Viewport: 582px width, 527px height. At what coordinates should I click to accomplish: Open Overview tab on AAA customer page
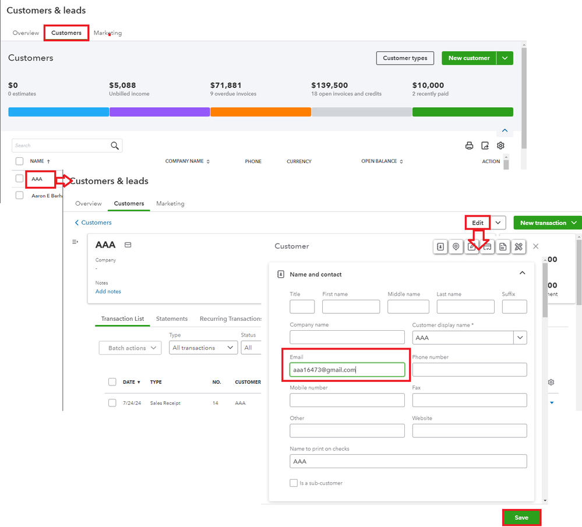[x=89, y=204]
